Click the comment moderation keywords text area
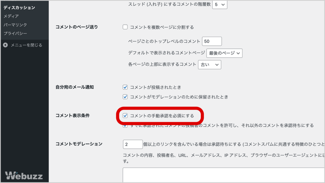 point(223,175)
